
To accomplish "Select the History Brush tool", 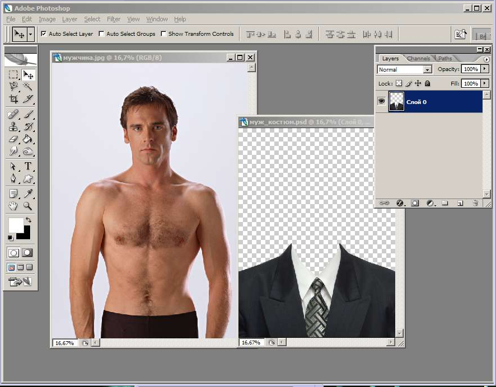I will 28,126.
